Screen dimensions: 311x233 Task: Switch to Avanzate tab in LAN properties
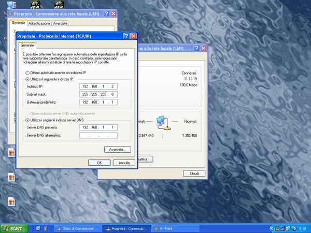(60, 23)
